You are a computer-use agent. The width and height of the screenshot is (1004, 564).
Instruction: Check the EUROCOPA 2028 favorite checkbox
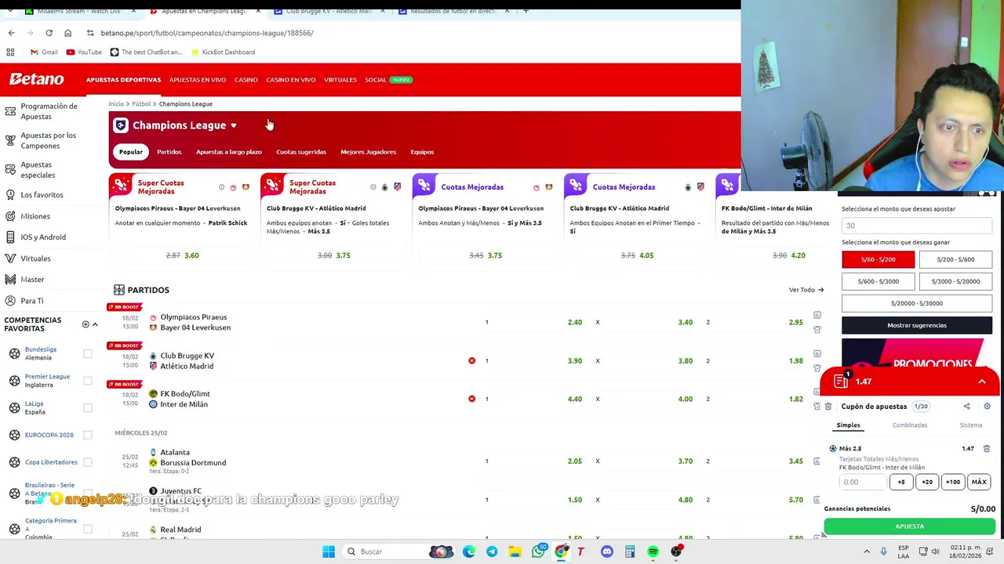coord(88,435)
